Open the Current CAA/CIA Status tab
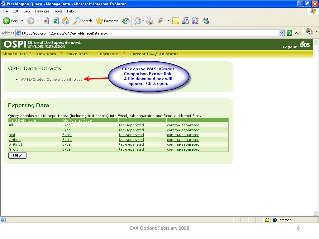 point(154,54)
